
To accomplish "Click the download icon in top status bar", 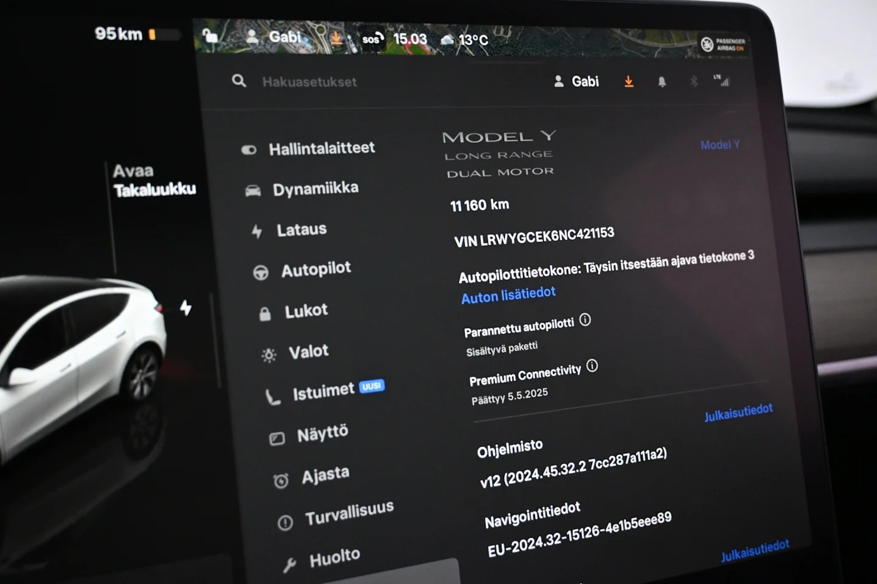I will pos(336,38).
